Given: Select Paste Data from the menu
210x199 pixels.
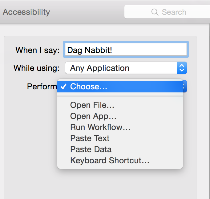Looking at the screenshot, I should pos(91,149).
